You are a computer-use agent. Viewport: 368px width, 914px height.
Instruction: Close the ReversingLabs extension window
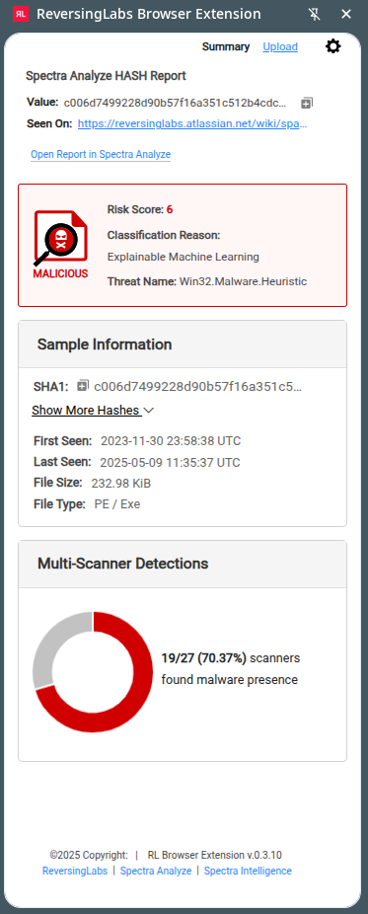tap(346, 14)
